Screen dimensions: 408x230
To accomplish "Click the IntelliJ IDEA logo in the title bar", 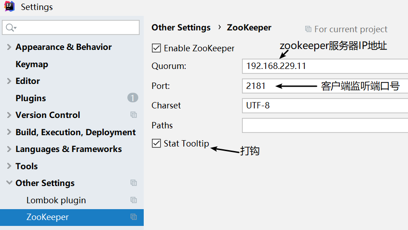I will tap(9, 7).
